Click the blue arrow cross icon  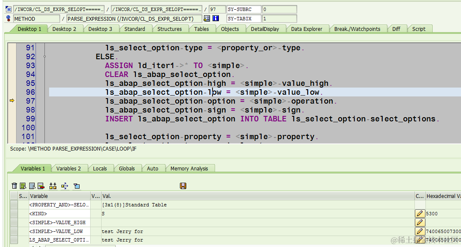(x=65, y=186)
